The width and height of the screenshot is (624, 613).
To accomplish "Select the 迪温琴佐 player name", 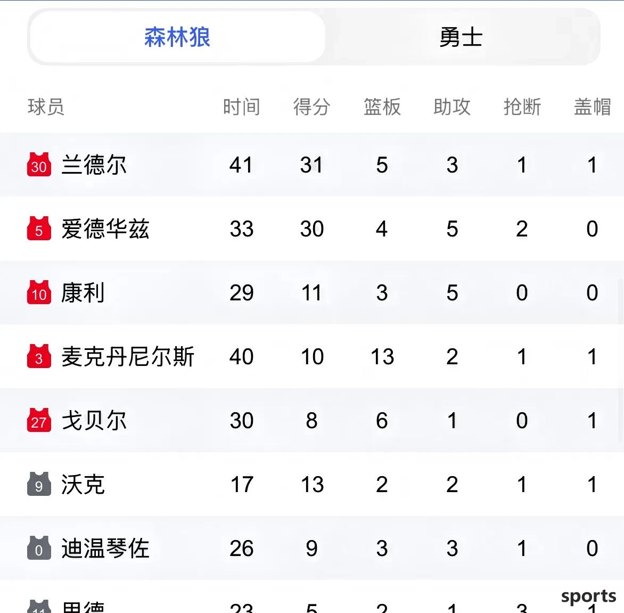I will pyautogui.click(x=105, y=548).
